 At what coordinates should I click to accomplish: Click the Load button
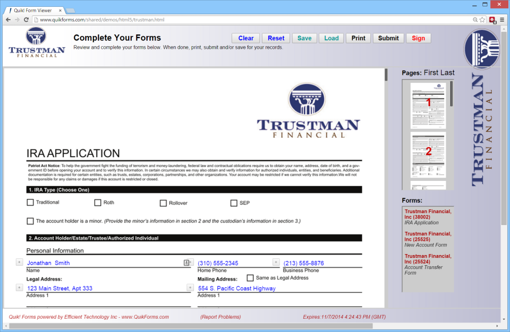[331, 38]
